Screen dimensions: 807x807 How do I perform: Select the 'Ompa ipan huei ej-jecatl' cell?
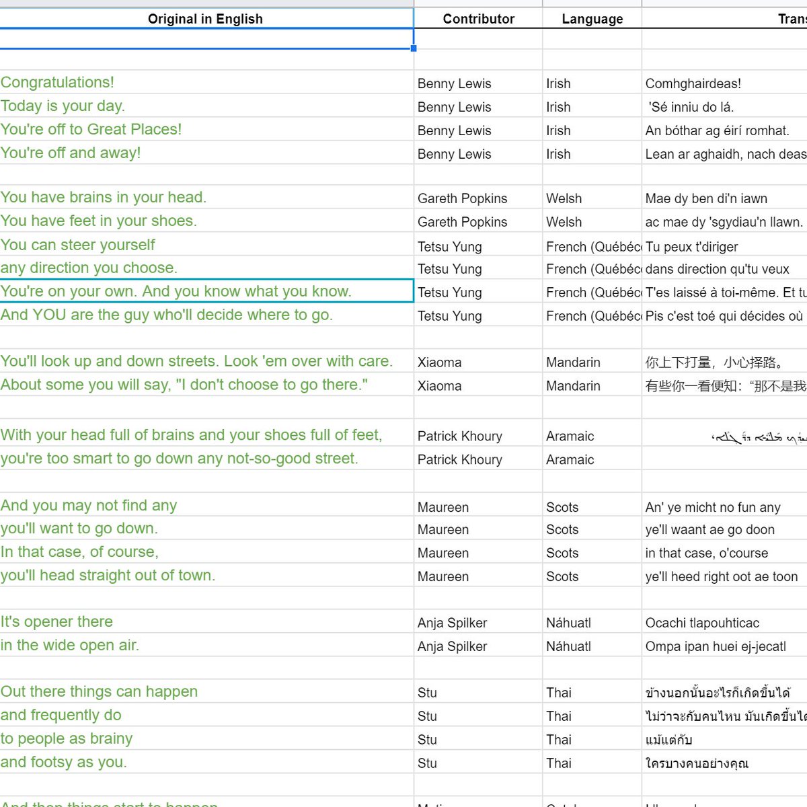725,646
